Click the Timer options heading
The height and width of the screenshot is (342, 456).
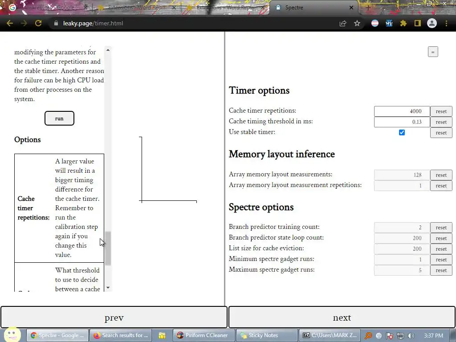pyautogui.click(x=259, y=90)
